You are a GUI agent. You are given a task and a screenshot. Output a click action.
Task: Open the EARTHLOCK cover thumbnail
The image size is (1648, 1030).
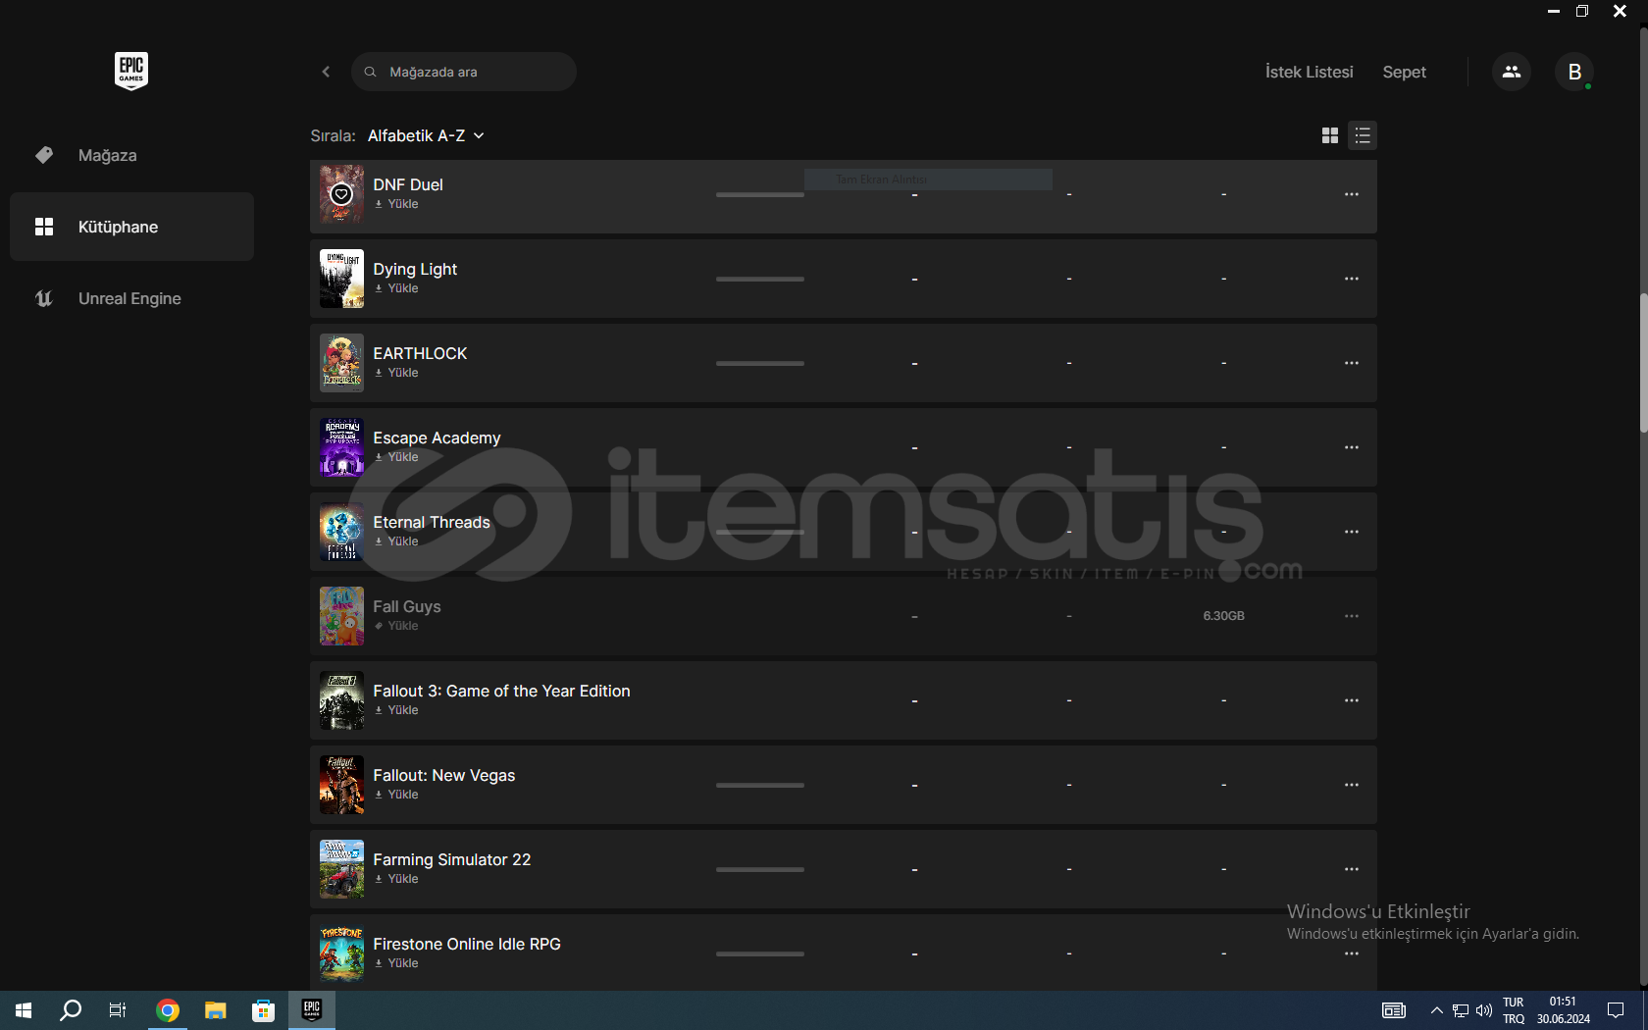point(341,363)
